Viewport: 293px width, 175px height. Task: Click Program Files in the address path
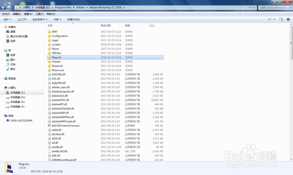tap(63, 8)
